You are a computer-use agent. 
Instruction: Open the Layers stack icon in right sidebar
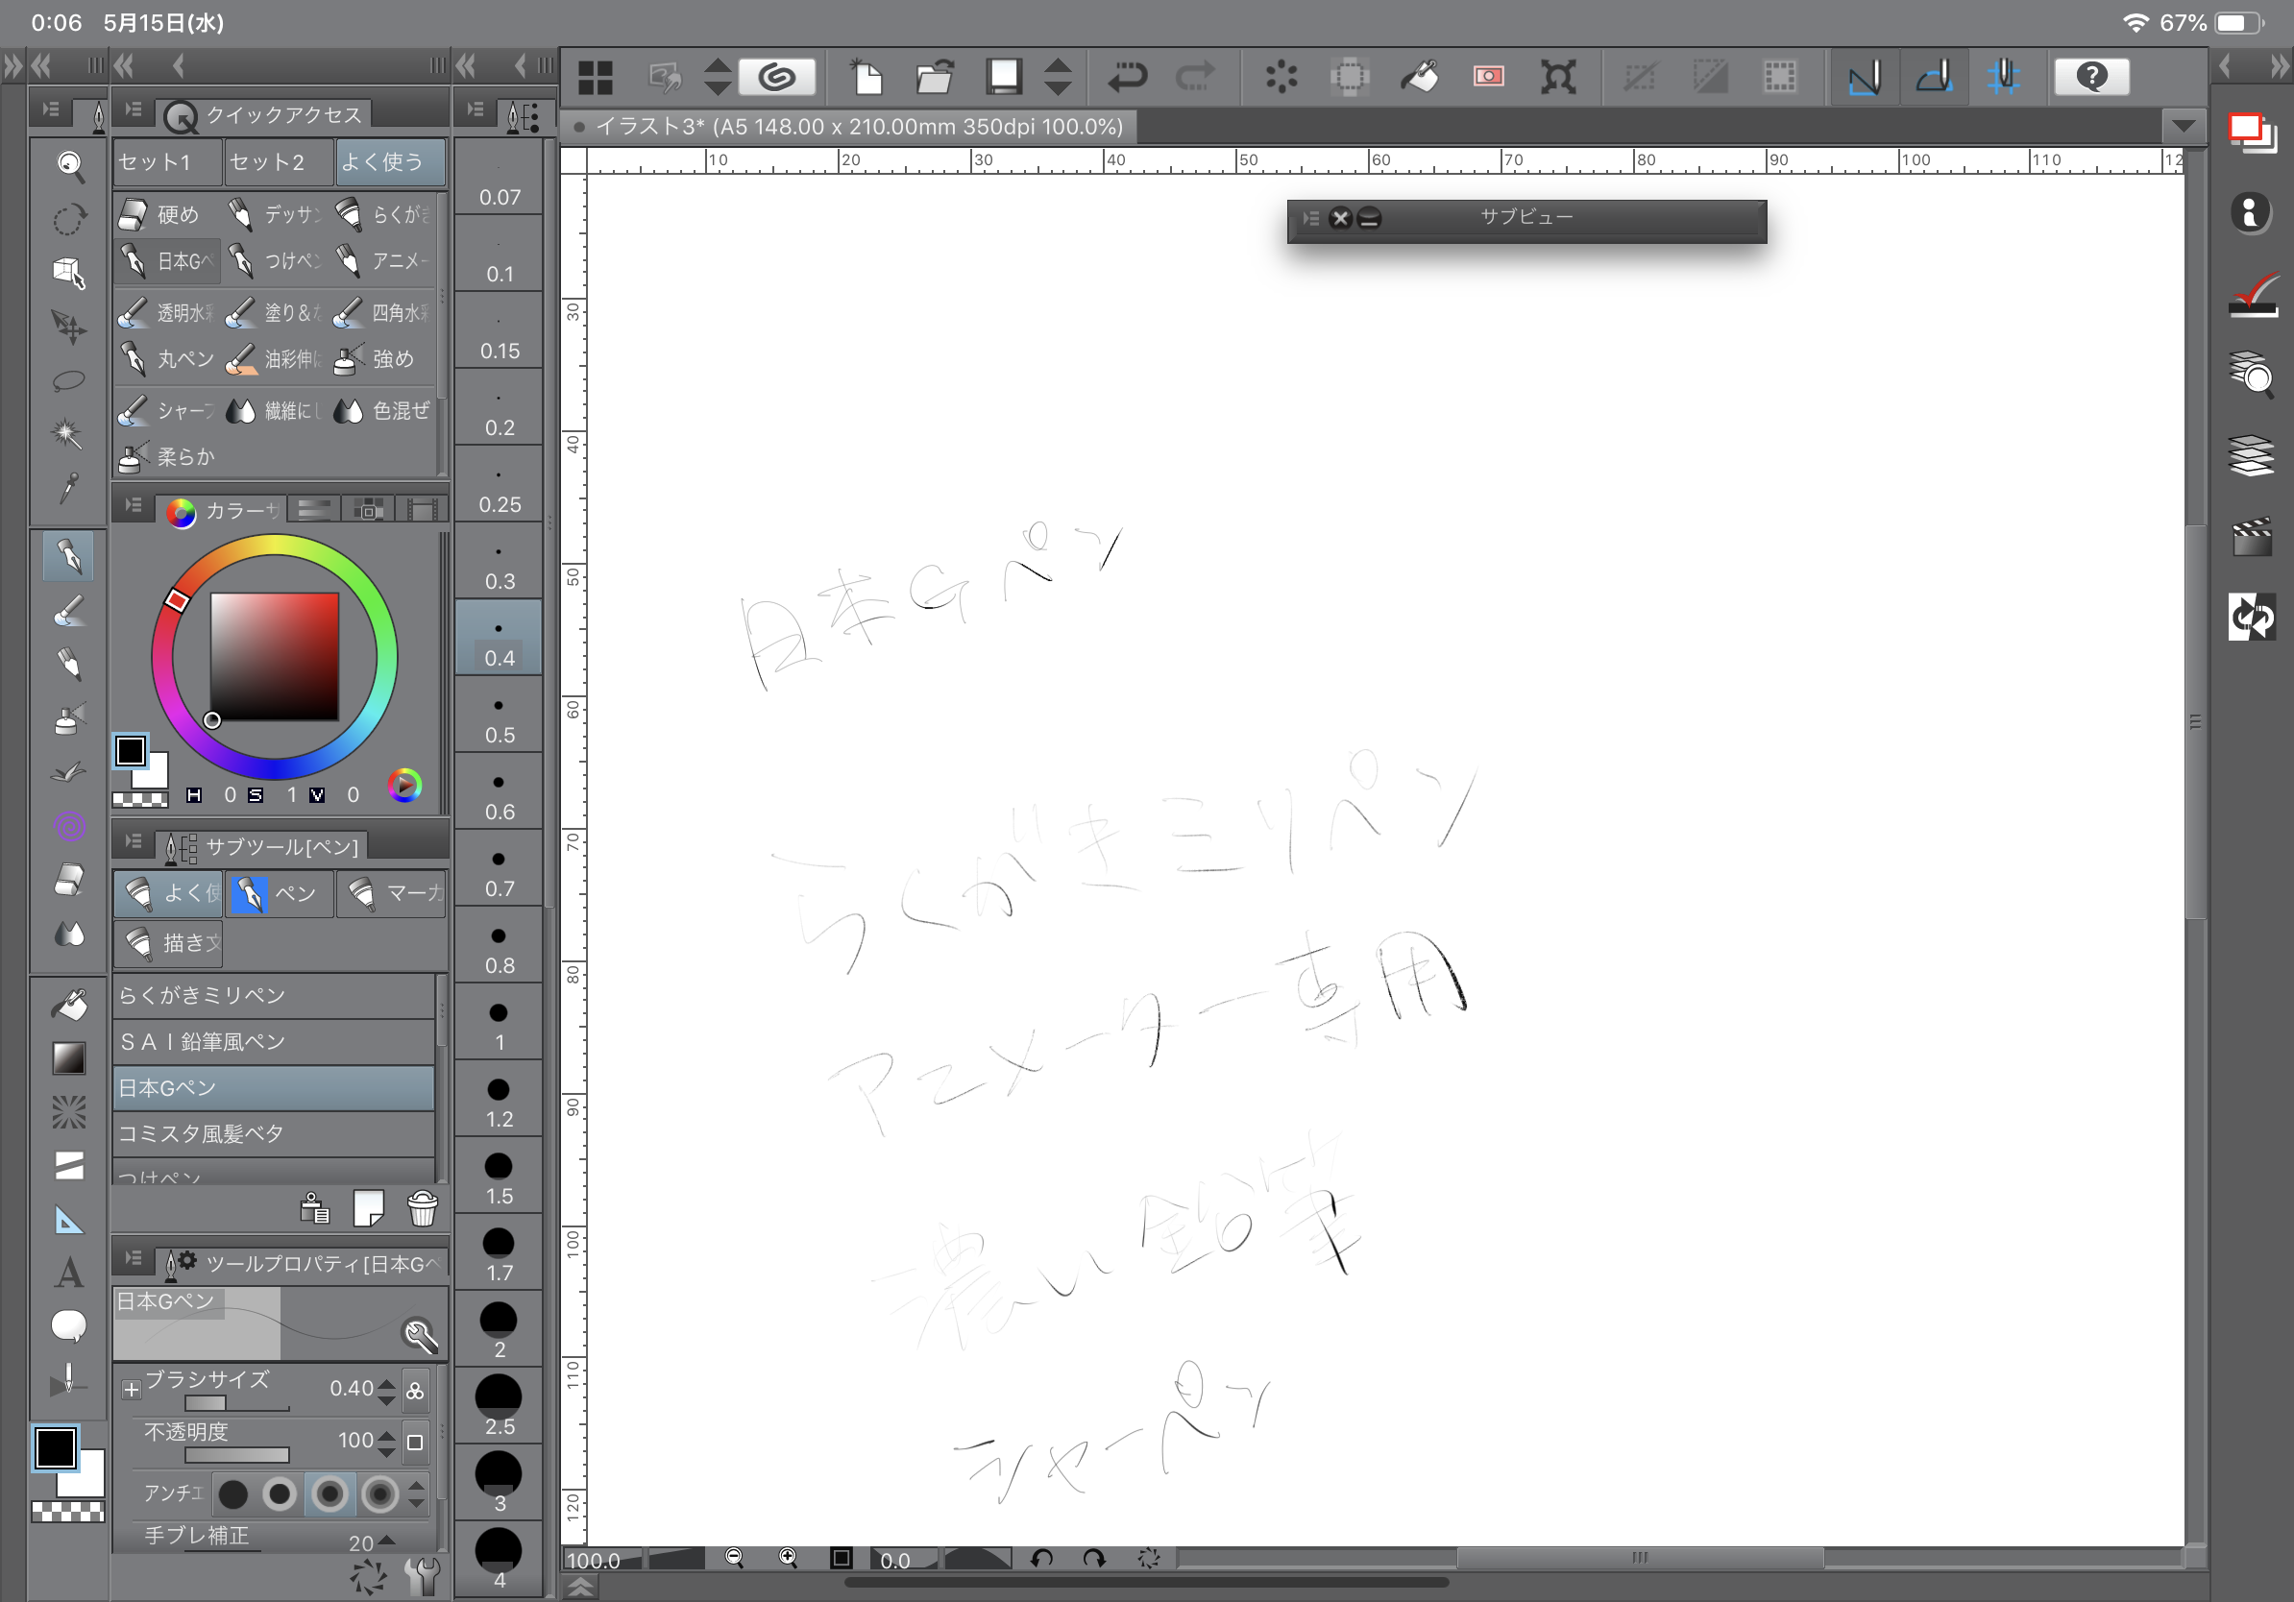tap(2251, 455)
